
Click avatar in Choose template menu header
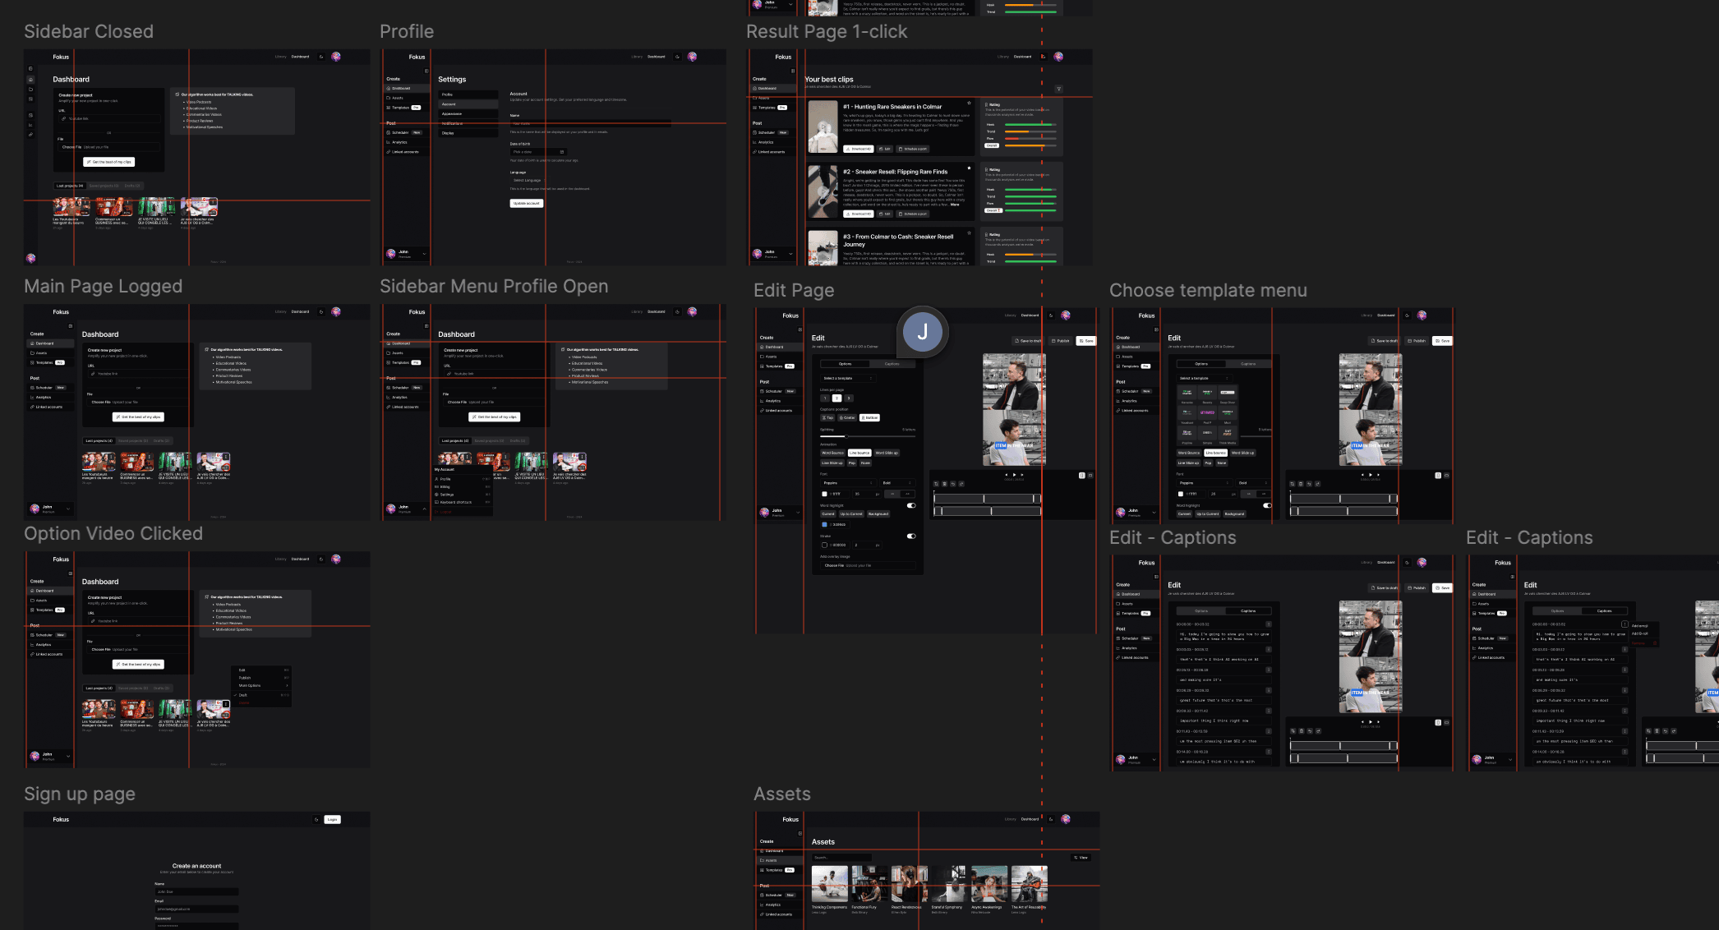pos(1422,315)
